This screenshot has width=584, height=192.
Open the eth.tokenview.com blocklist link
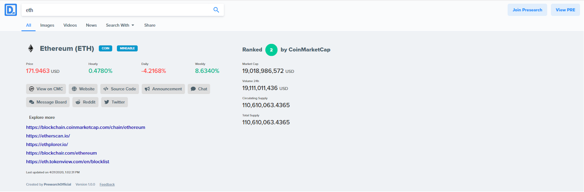(68, 161)
